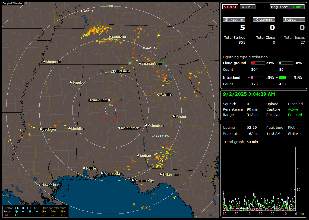The height and width of the screenshot is (220, 309).
Task: Click the STRIKE indicator button
Action: (x=230, y=7)
